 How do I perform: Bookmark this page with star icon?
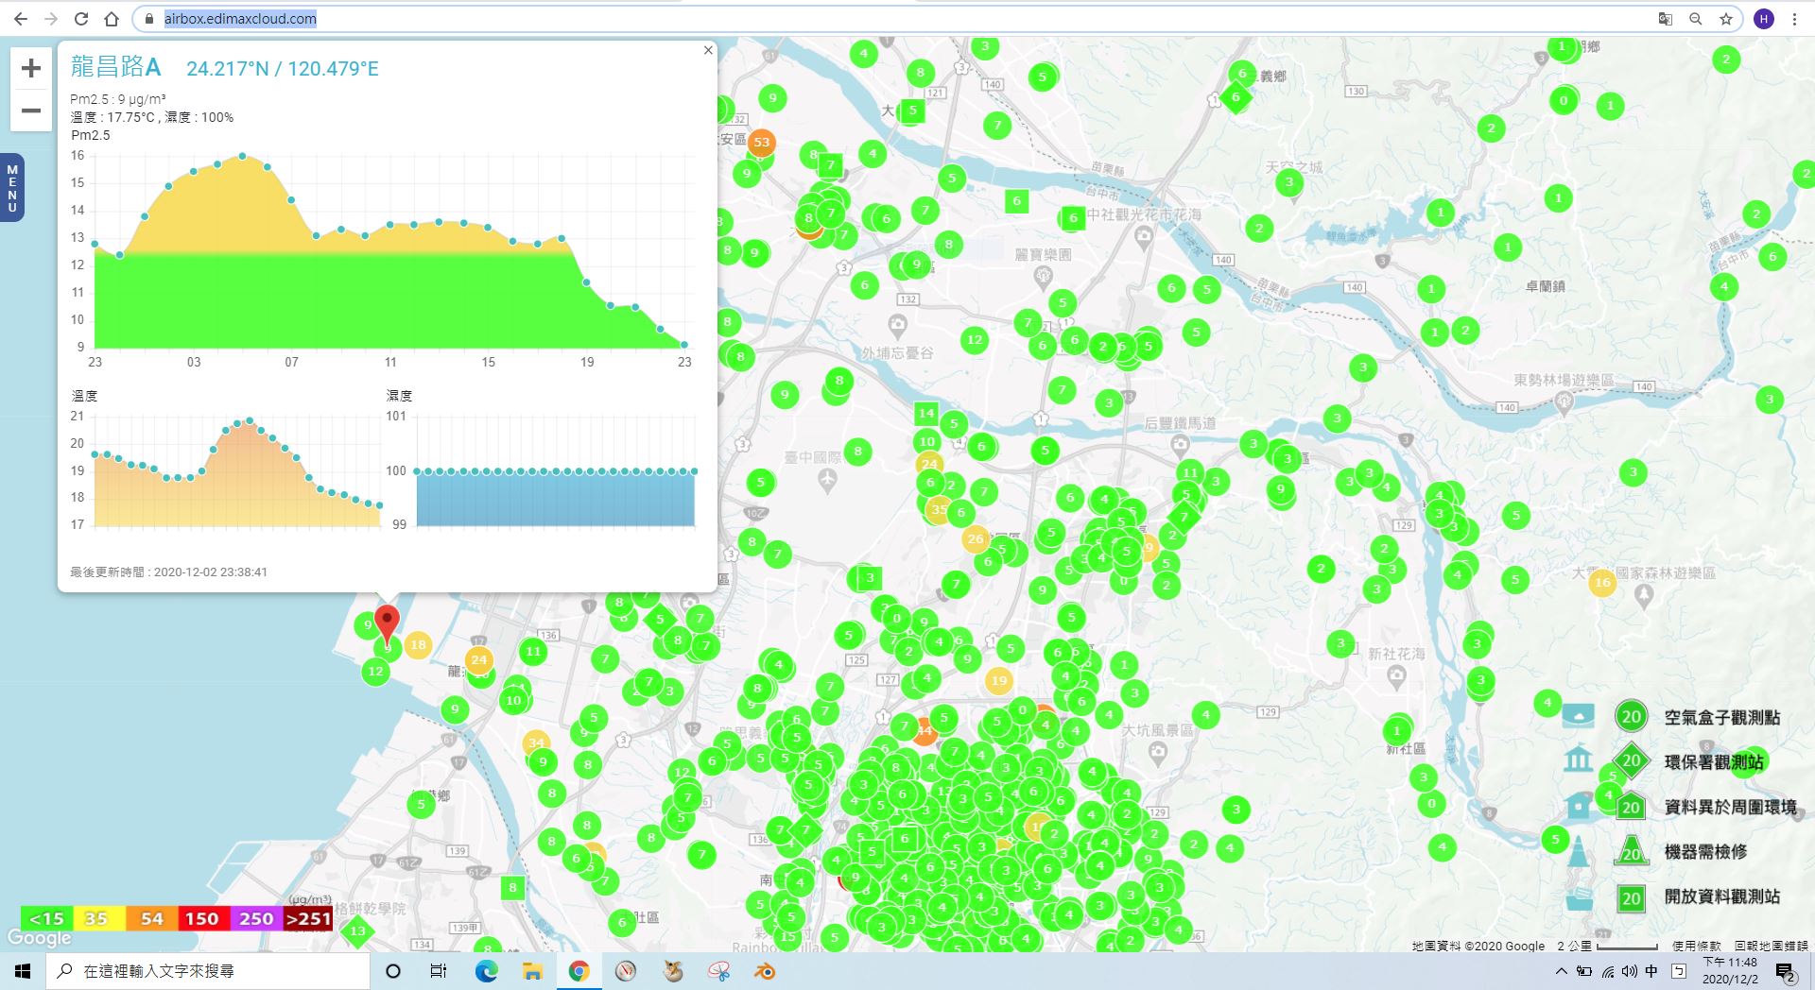click(1726, 19)
